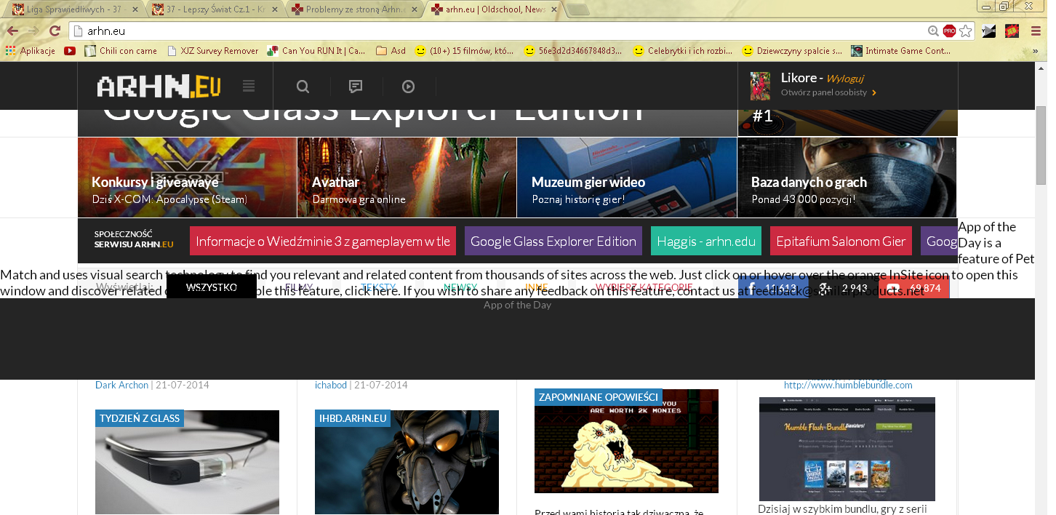Open the TYDZIEŃ Z GLASS article thumbnail
Image resolution: width=1056 pixels, height=515 pixels.
point(187,463)
